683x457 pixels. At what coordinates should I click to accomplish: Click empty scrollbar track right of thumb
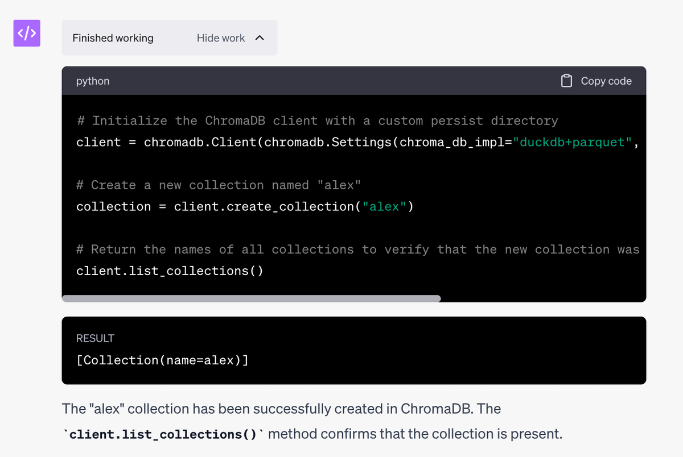[541, 298]
